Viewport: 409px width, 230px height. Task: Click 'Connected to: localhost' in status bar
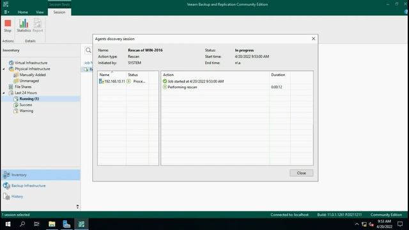(289, 215)
